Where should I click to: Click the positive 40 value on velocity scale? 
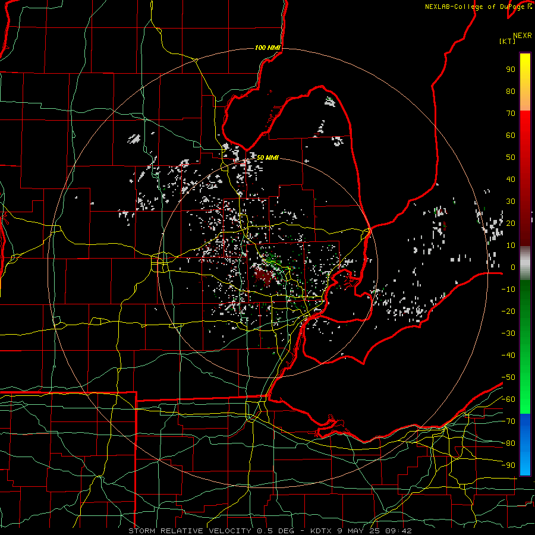[511, 180]
